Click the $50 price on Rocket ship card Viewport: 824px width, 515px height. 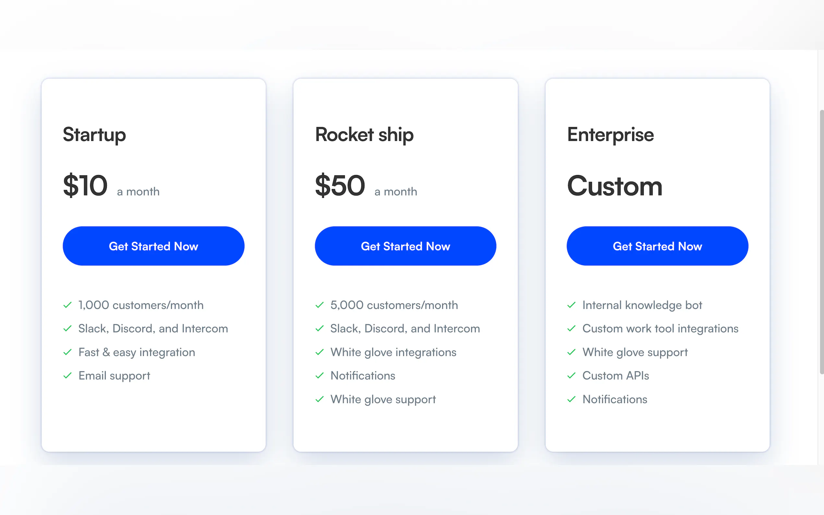(340, 186)
